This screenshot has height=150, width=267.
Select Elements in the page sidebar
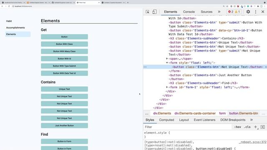(x=18, y=34)
